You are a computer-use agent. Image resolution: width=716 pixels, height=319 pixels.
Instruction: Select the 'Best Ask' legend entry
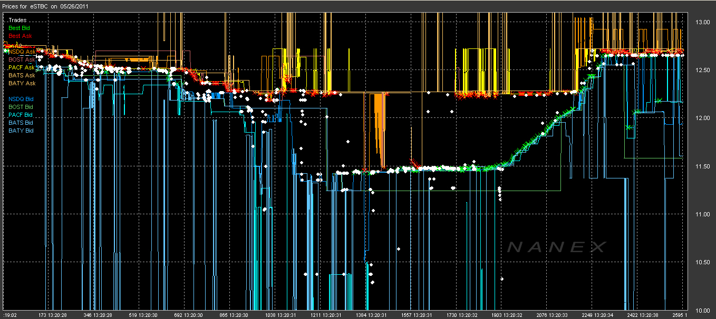(x=20, y=36)
